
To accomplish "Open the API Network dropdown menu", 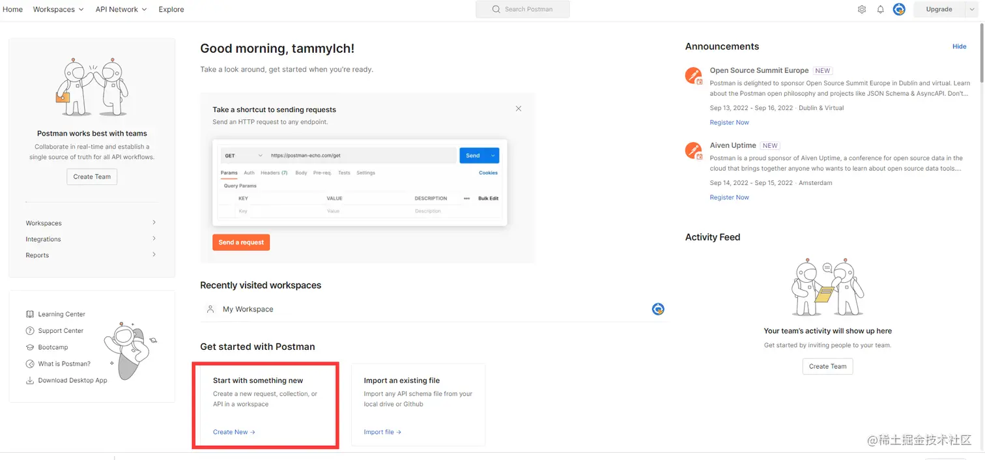I will coord(121,9).
